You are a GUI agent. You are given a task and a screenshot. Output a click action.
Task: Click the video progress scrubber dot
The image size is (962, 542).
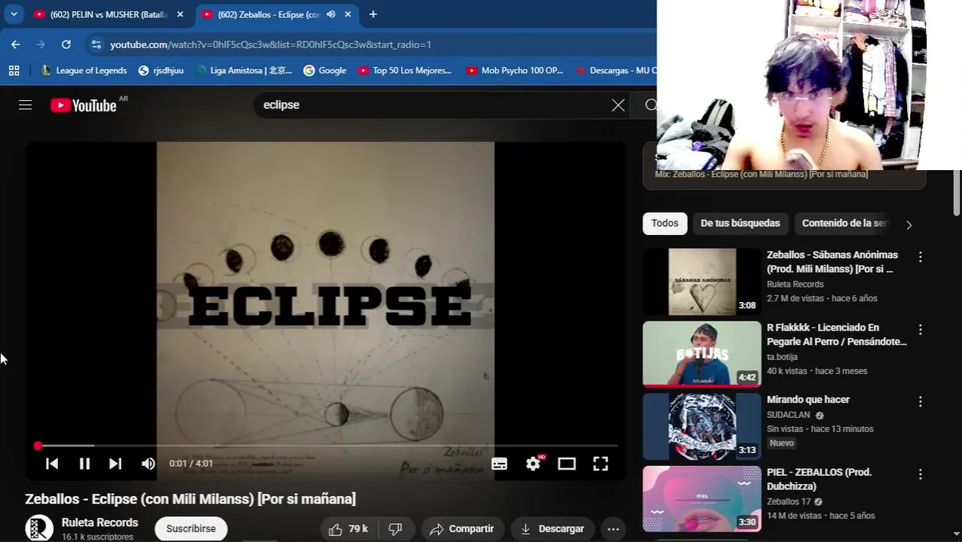click(x=38, y=446)
